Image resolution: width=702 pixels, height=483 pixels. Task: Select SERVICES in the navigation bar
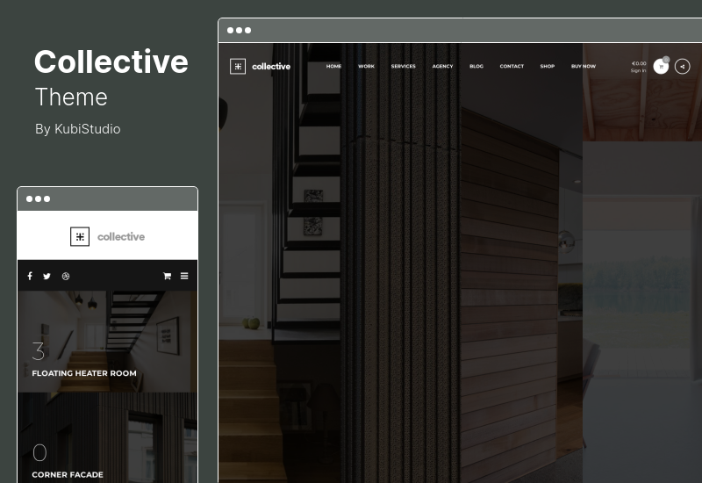(x=404, y=67)
